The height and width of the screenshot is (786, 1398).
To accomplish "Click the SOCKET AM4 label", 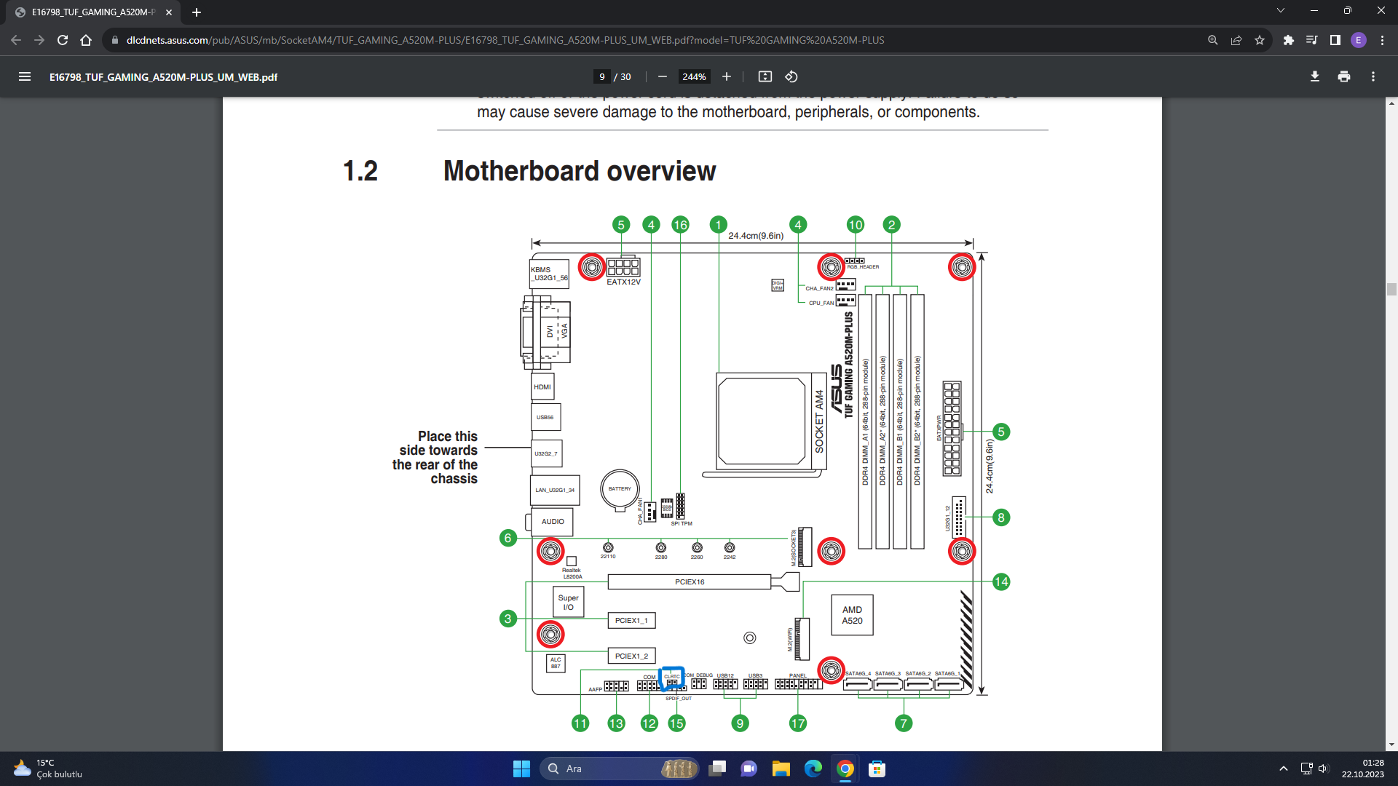I will pyautogui.click(x=819, y=421).
